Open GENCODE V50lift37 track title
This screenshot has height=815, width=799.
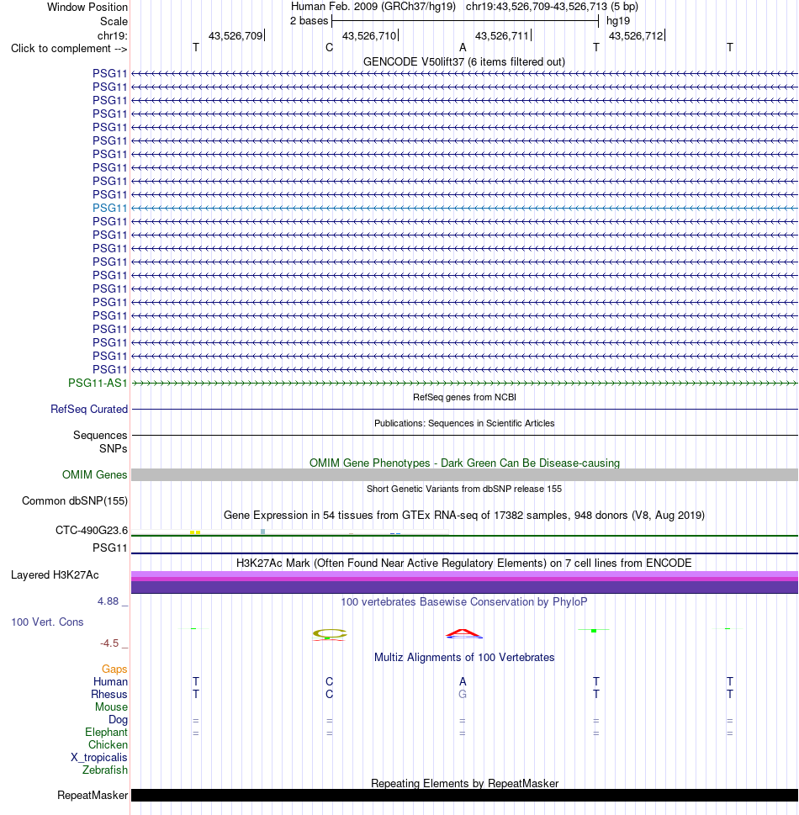pyautogui.click(x=464, y=62)
